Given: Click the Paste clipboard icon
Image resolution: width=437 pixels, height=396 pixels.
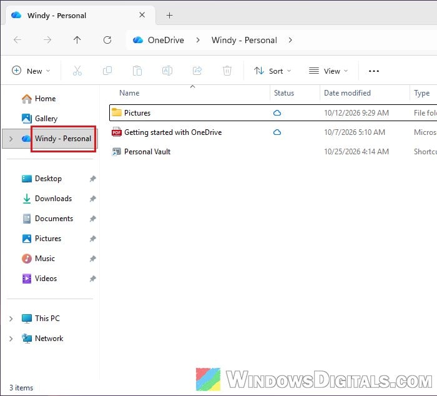Looking at the screenshot, I should point(137,71).
